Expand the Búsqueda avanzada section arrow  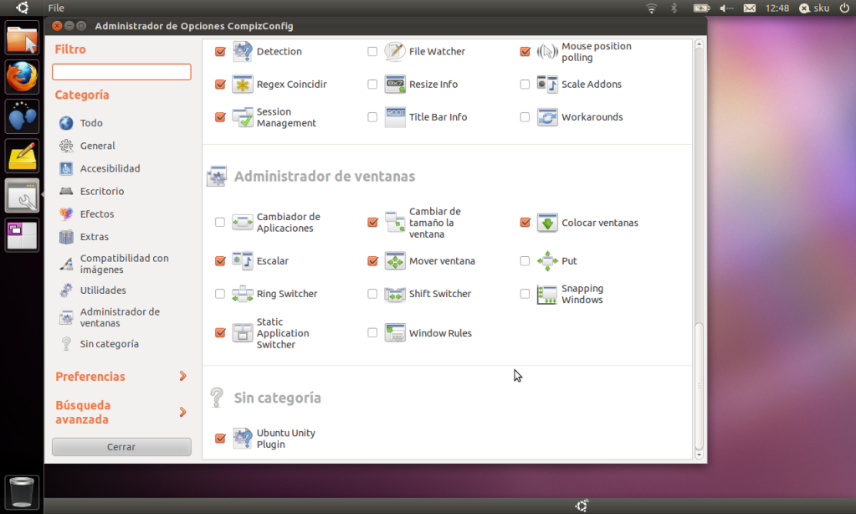183,412
